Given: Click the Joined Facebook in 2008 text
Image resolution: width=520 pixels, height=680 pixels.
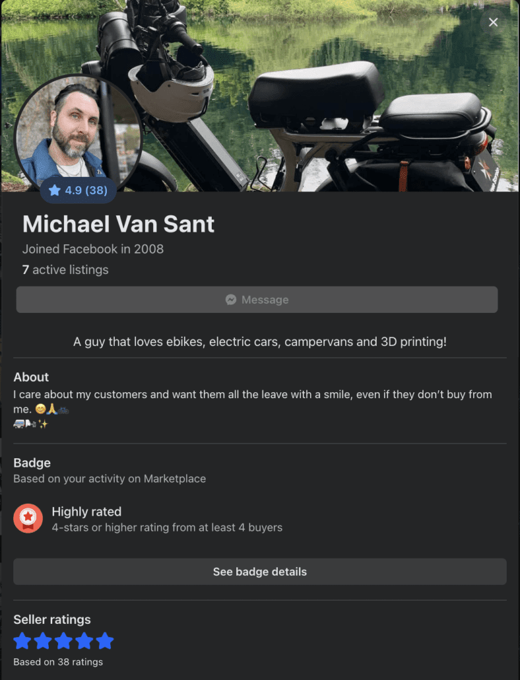Looking at the screenshot, I should point(93,249).
